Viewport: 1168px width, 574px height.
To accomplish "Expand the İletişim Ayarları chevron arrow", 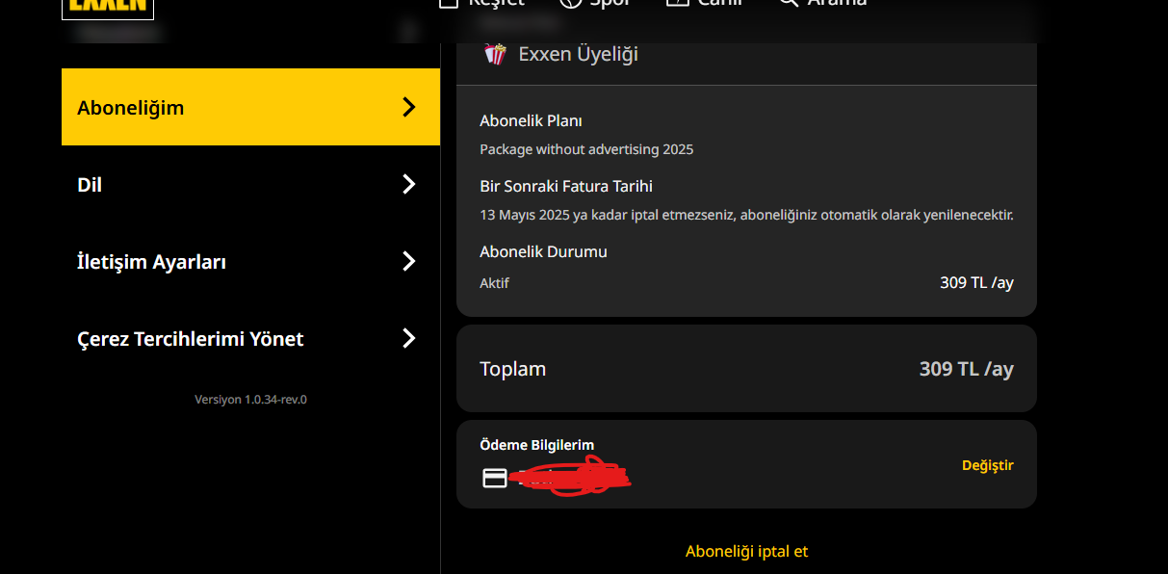I will [x=409, y=261].
